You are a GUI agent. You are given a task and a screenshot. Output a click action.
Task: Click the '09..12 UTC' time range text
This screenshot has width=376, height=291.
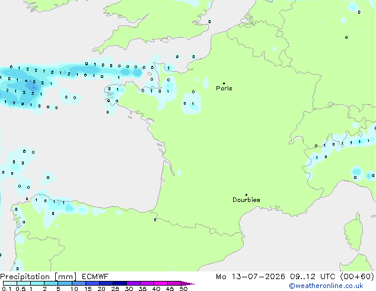pos(313,277)
